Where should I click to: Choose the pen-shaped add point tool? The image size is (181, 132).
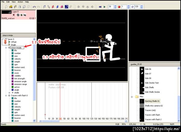point(49,7)
